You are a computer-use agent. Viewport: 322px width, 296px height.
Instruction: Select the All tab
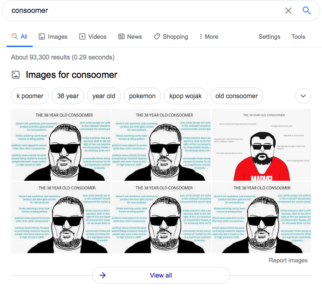tap(19, 36)
